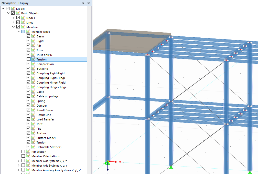Collapse the Member Types tree node
The height and width of the screenshot is (174, 258).
click(18, 32)
